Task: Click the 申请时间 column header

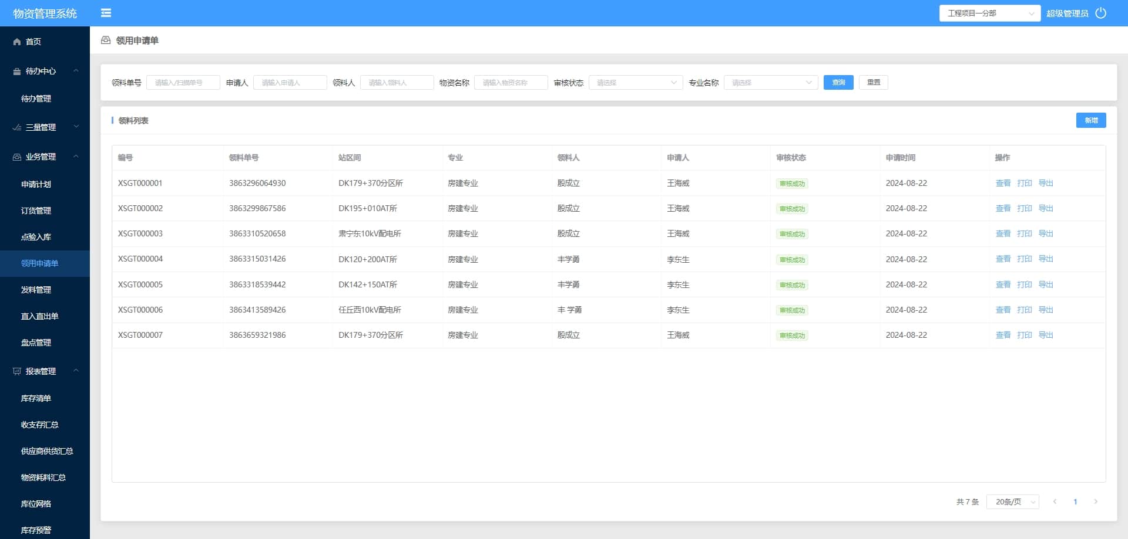Action: pyautogui.click(x=901, y=158)
